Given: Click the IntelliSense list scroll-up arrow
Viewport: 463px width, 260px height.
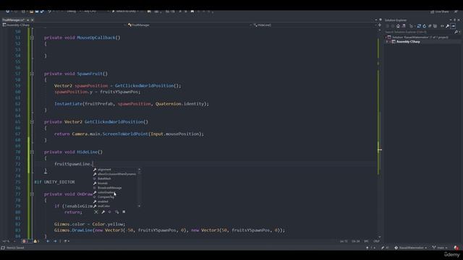Looking at the screenshot, I should click(x=140, y=170).
